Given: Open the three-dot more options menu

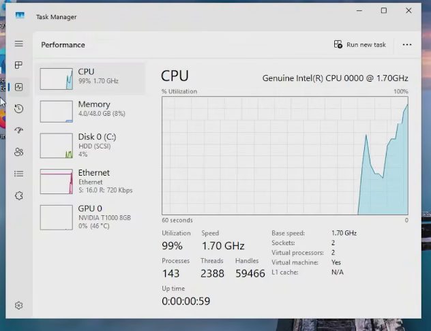Looking at the screenshot, I should (407, 45).
